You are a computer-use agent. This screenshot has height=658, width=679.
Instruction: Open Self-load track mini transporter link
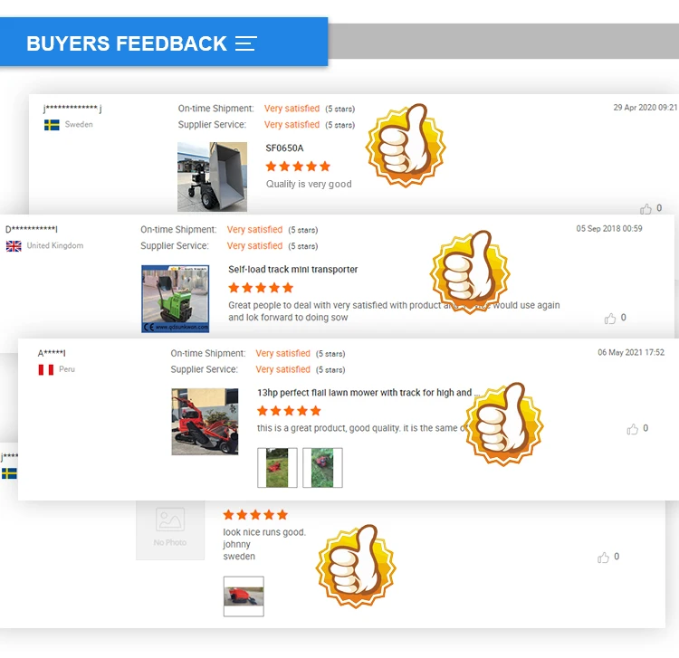point(293,269)
